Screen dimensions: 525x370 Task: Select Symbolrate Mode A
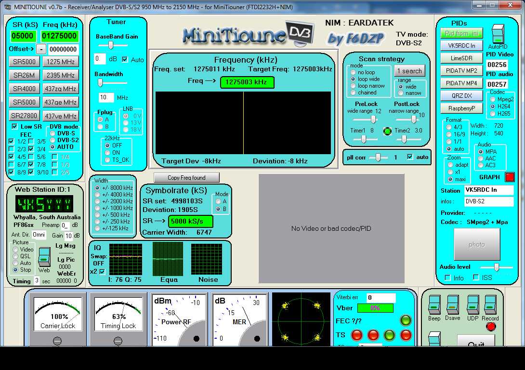[218, 201]
